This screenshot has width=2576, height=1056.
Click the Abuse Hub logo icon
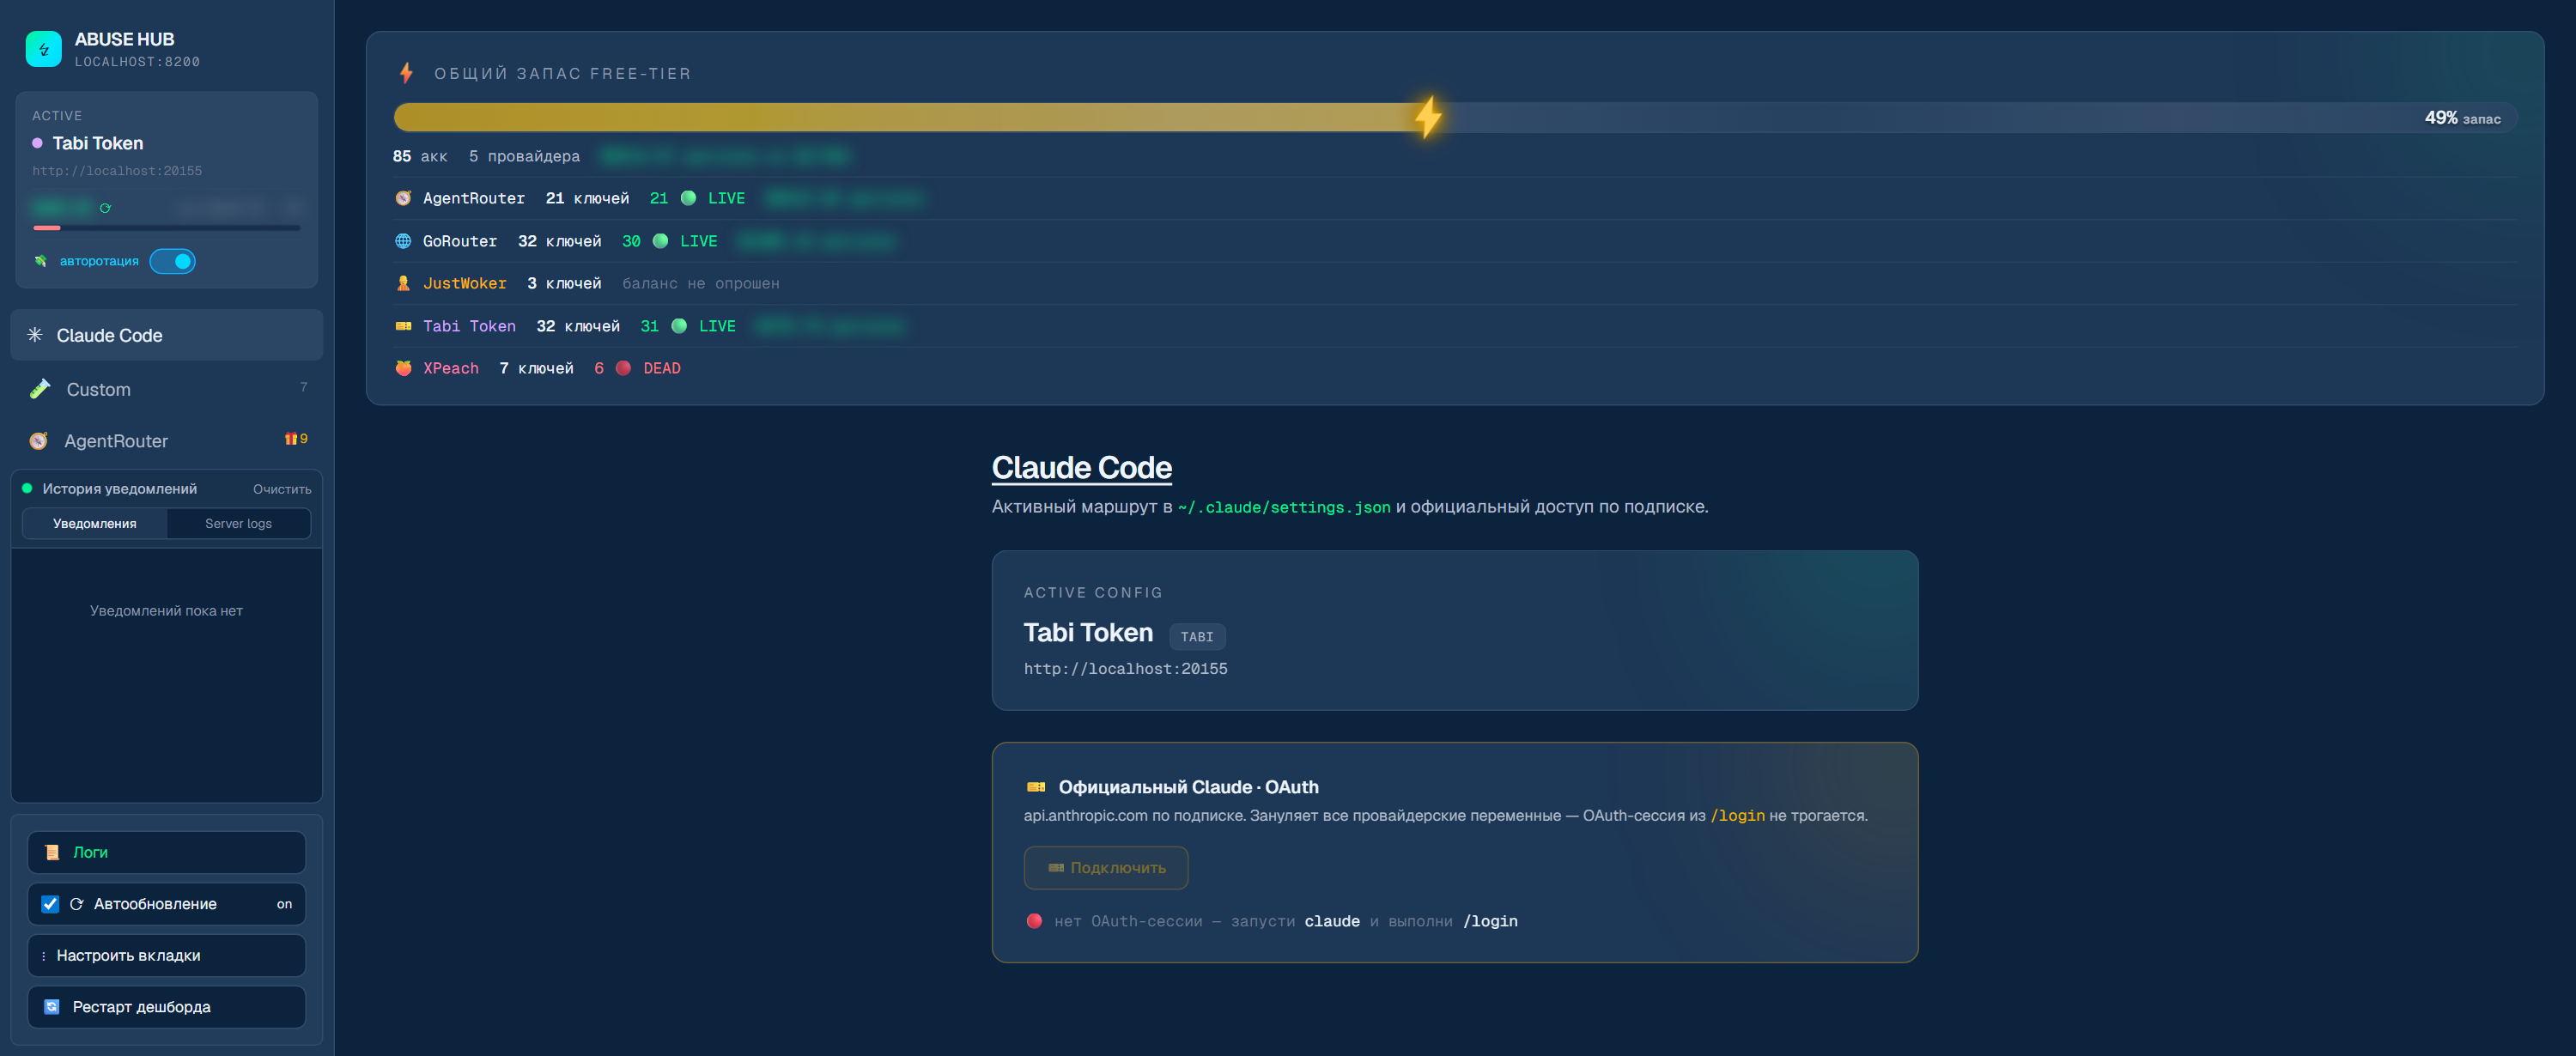click(x=43, y=49)
